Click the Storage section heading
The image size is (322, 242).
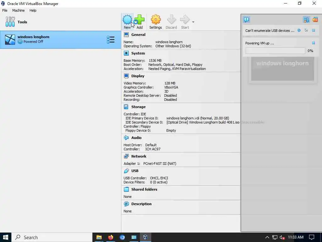(138, 107)
